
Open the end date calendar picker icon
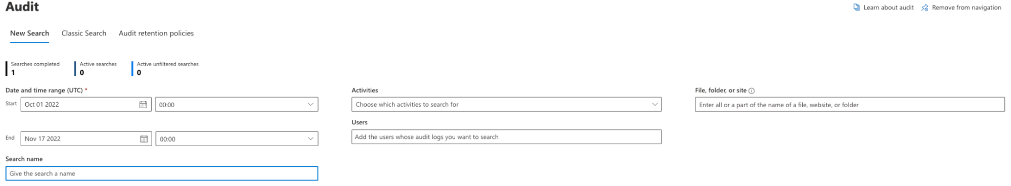pyautogui.click(x=144, y=139)
